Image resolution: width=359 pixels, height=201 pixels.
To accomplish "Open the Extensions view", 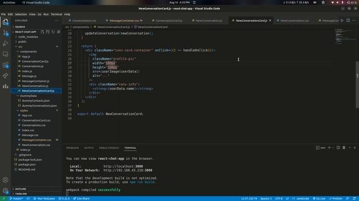I will click(x=5, y=65).
